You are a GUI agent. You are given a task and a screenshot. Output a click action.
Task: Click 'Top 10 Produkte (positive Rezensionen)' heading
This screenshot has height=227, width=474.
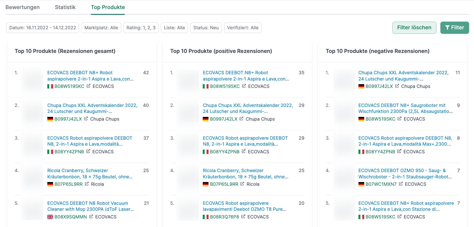click(221, 51)
